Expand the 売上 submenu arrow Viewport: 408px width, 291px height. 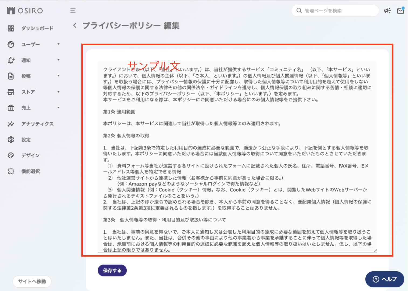coord(58,108)
